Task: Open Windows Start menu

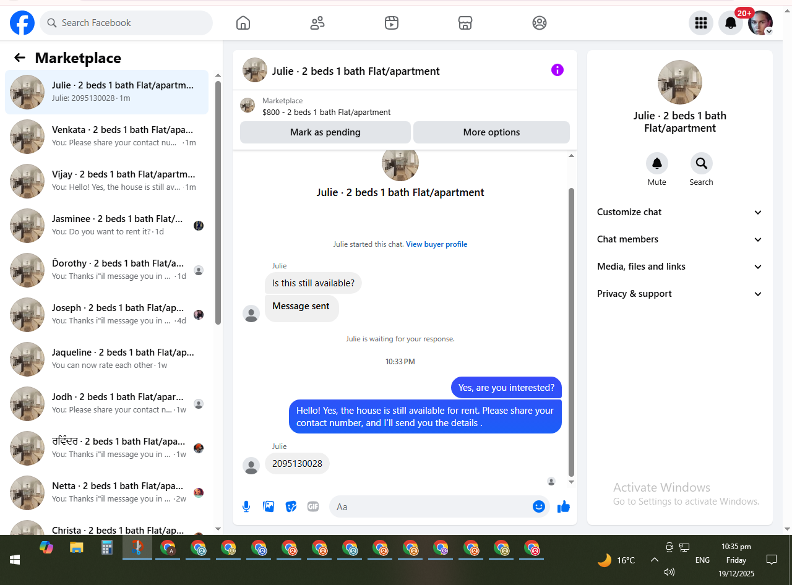Action: [15, 560]
